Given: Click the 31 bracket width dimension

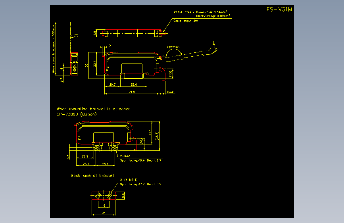Looking at the screenshot, I should (x=104, y=213).
